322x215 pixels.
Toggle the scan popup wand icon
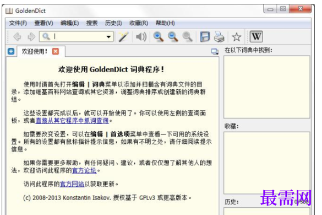click(x=124, y=36)
